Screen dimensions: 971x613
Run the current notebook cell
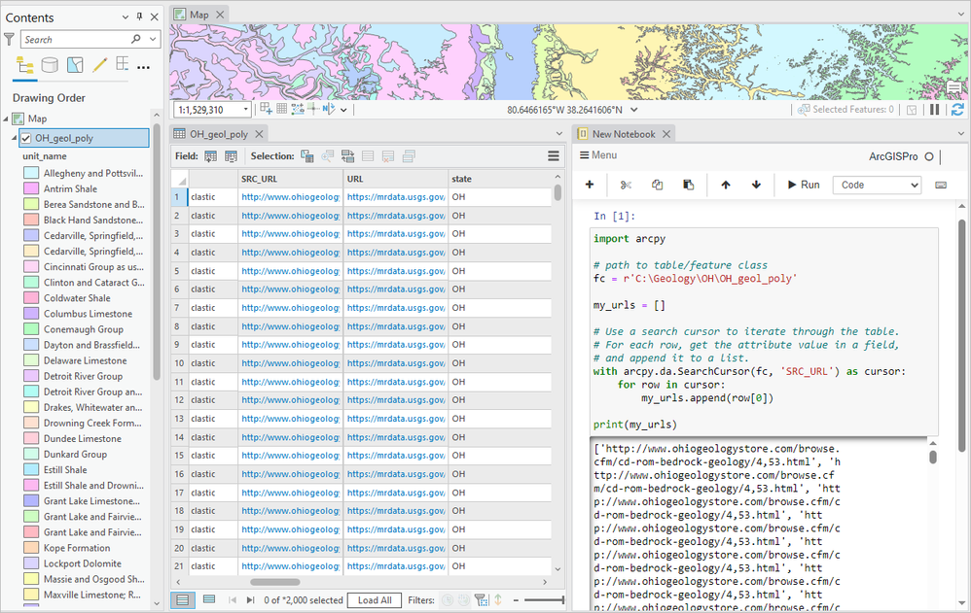[x=803, y=185]
